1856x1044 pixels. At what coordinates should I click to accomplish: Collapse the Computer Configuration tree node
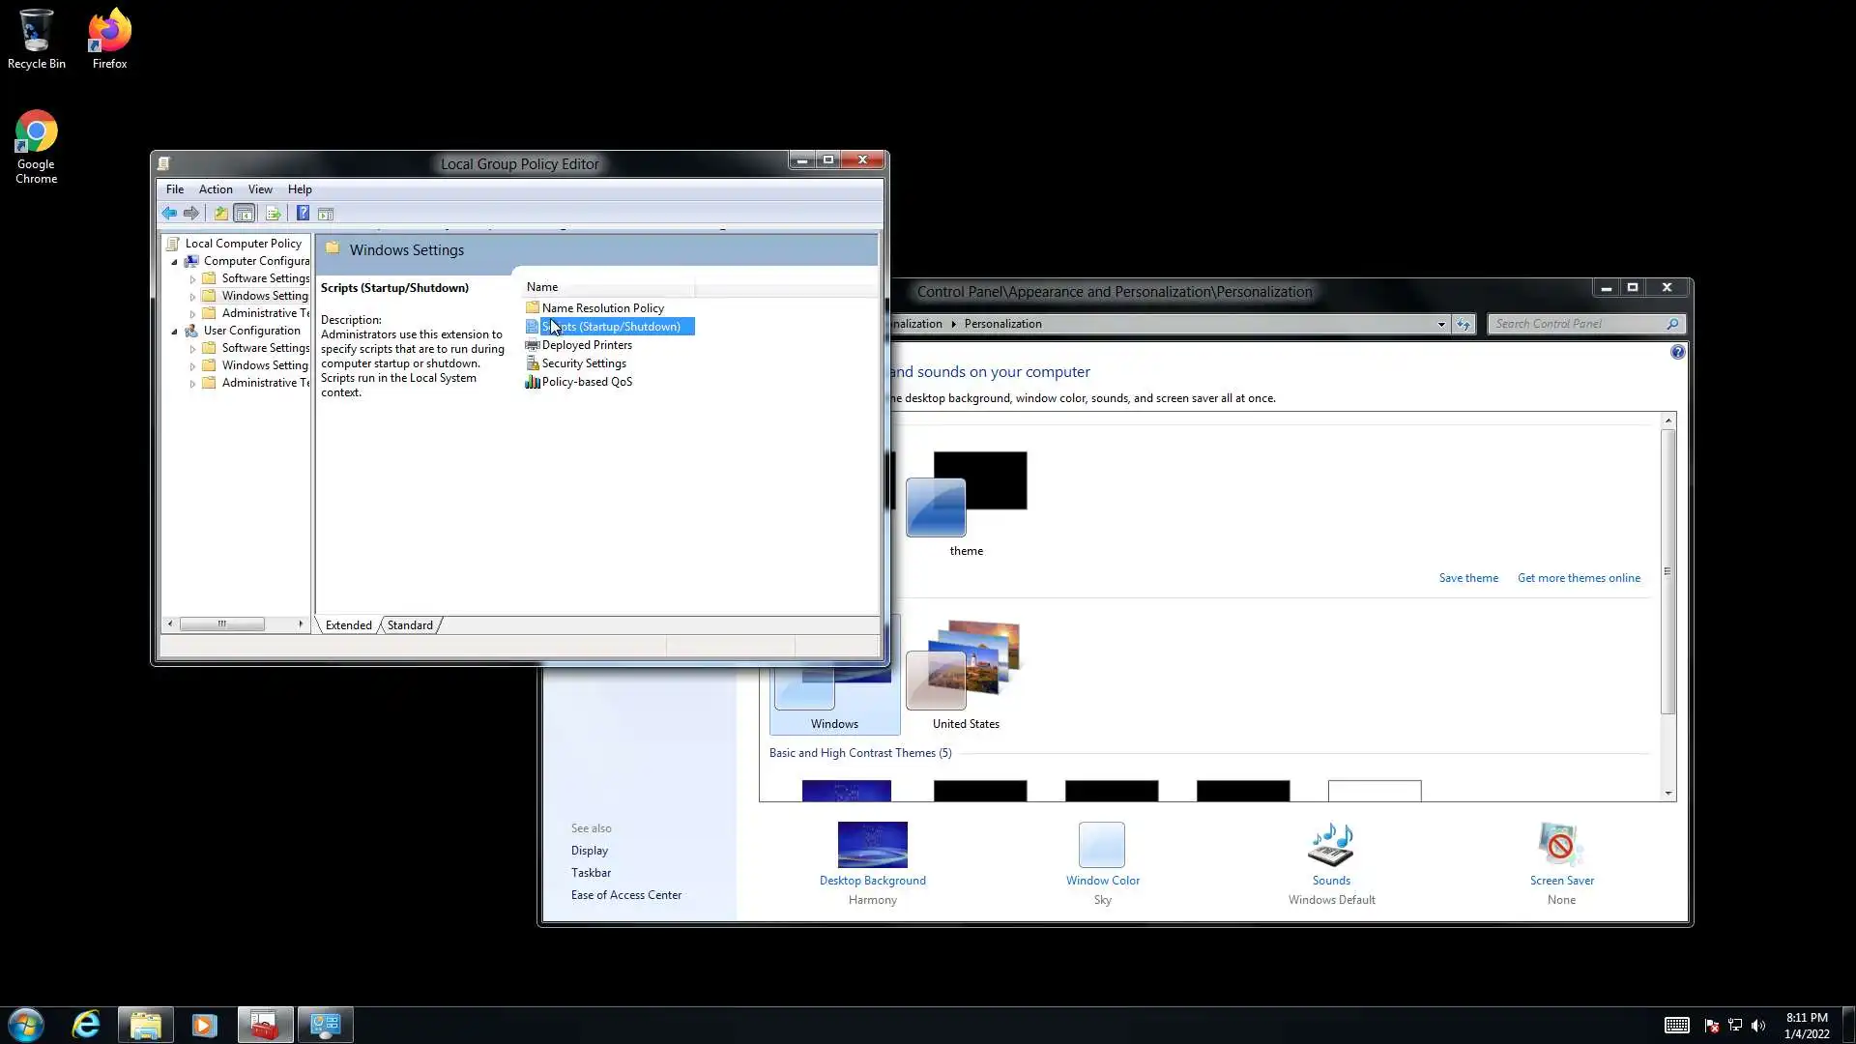tap(175, 261)
